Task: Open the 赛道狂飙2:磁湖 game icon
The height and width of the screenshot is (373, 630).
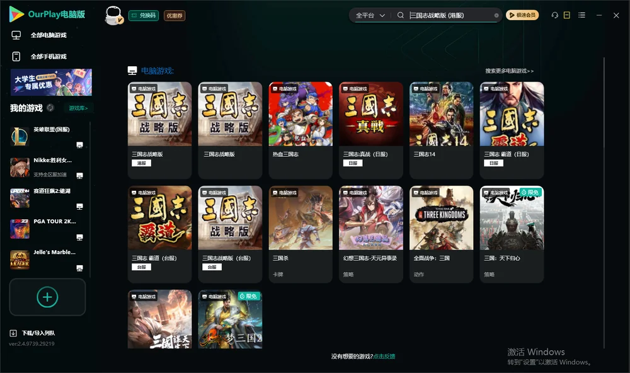Action: [x=20, y=198]
